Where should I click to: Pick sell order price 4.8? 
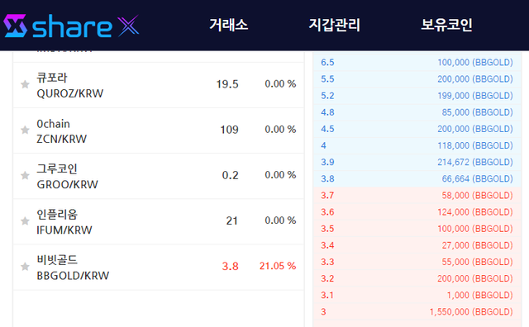coord(327,112)
